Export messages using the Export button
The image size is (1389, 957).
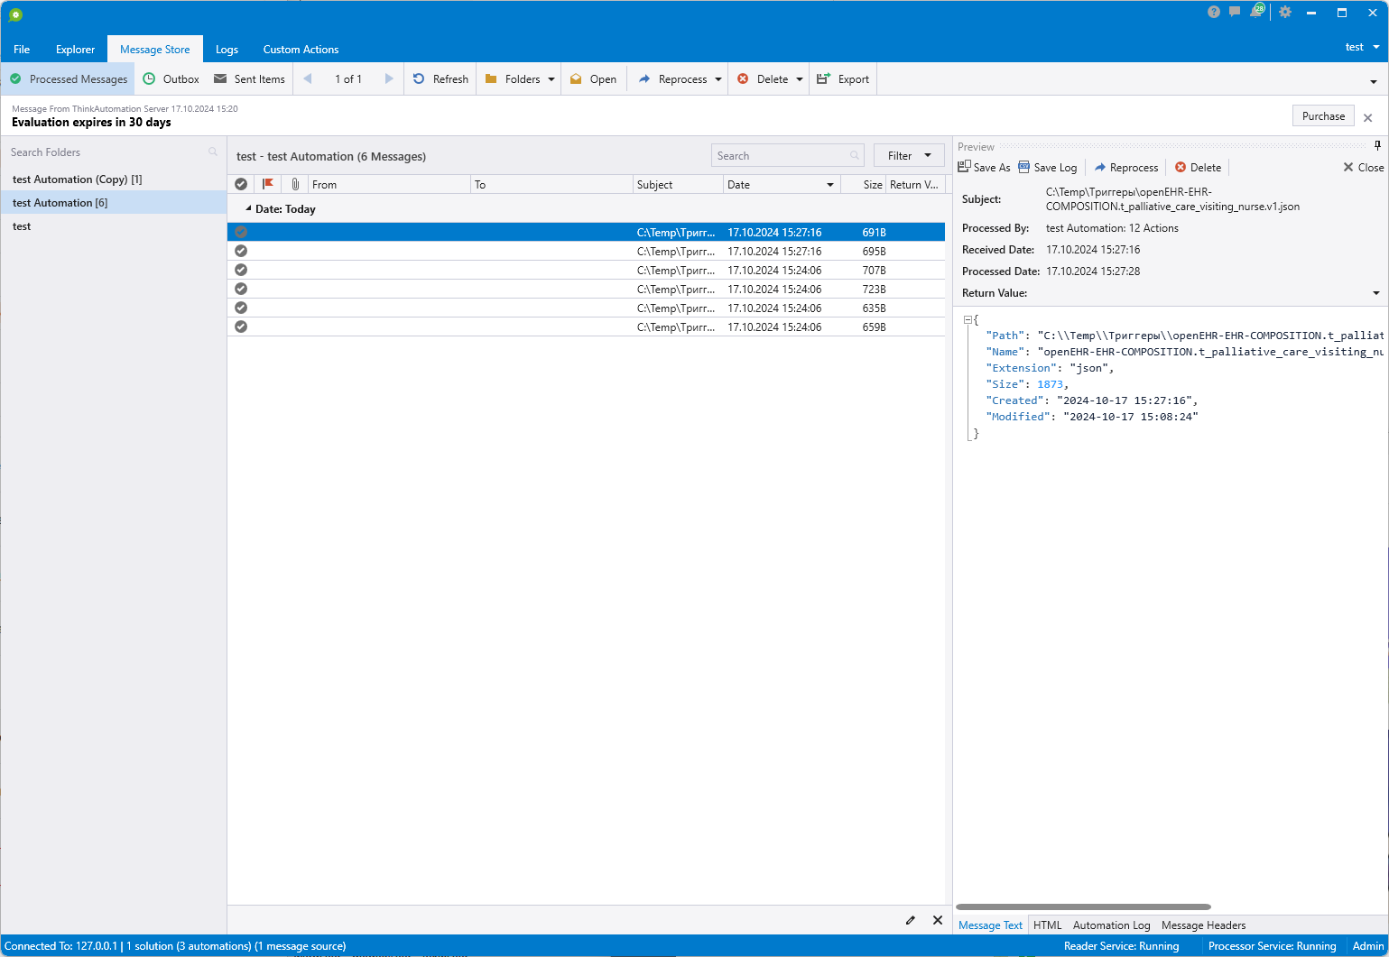(843, 78)
